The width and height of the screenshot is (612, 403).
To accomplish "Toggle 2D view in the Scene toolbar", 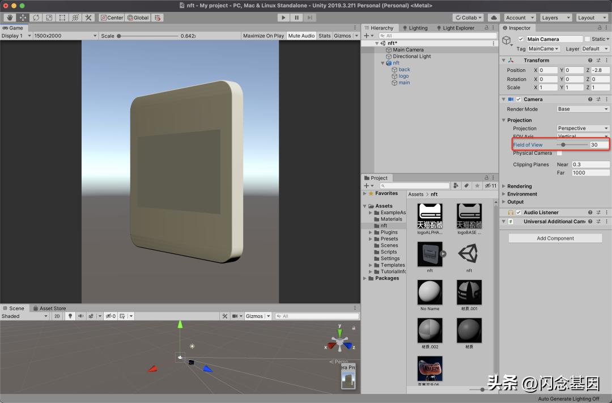I will [57, 316].
